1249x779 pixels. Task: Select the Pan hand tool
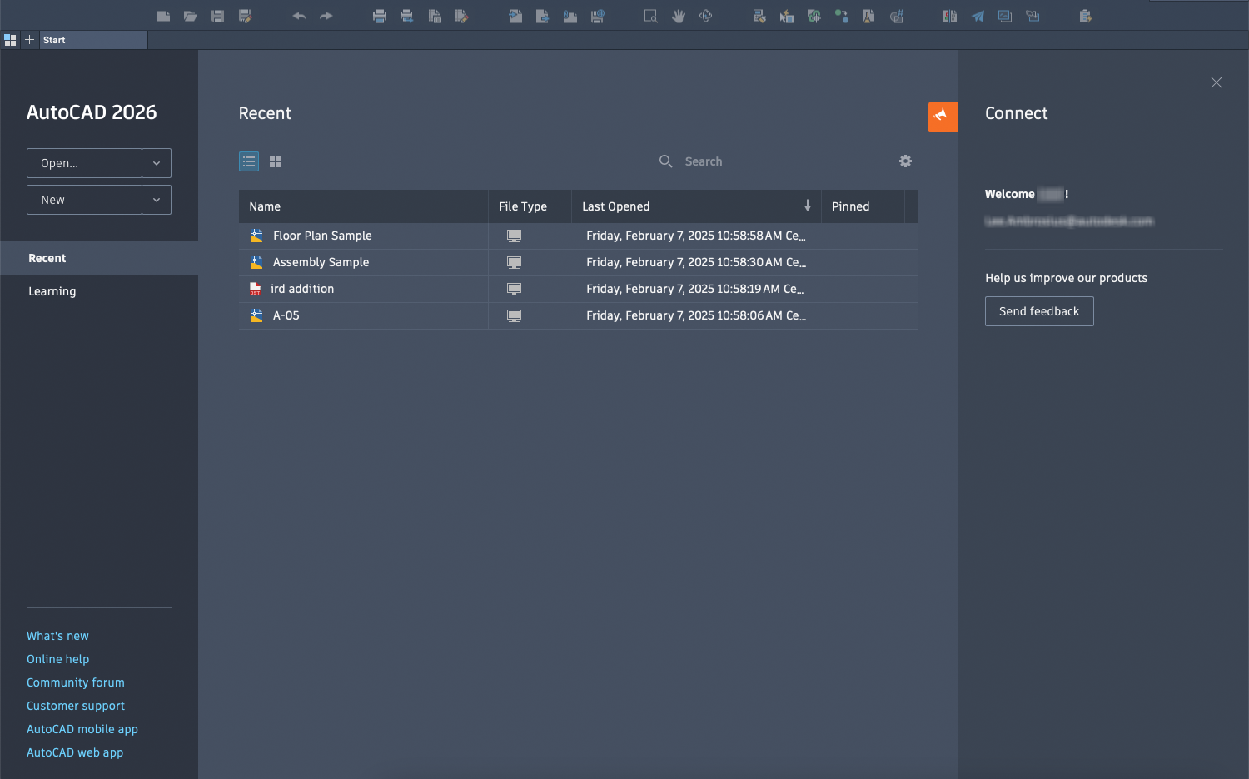679,16
